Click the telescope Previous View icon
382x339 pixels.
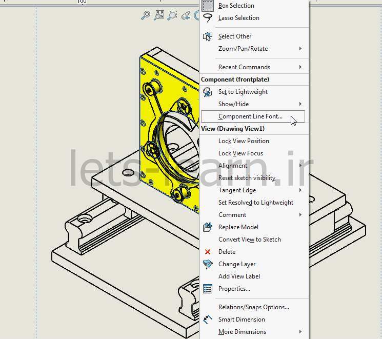coord(186,15)
